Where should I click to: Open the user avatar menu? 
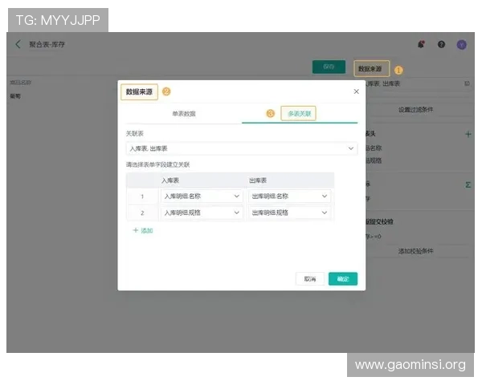pyautogui.click(x=461, y=45)
